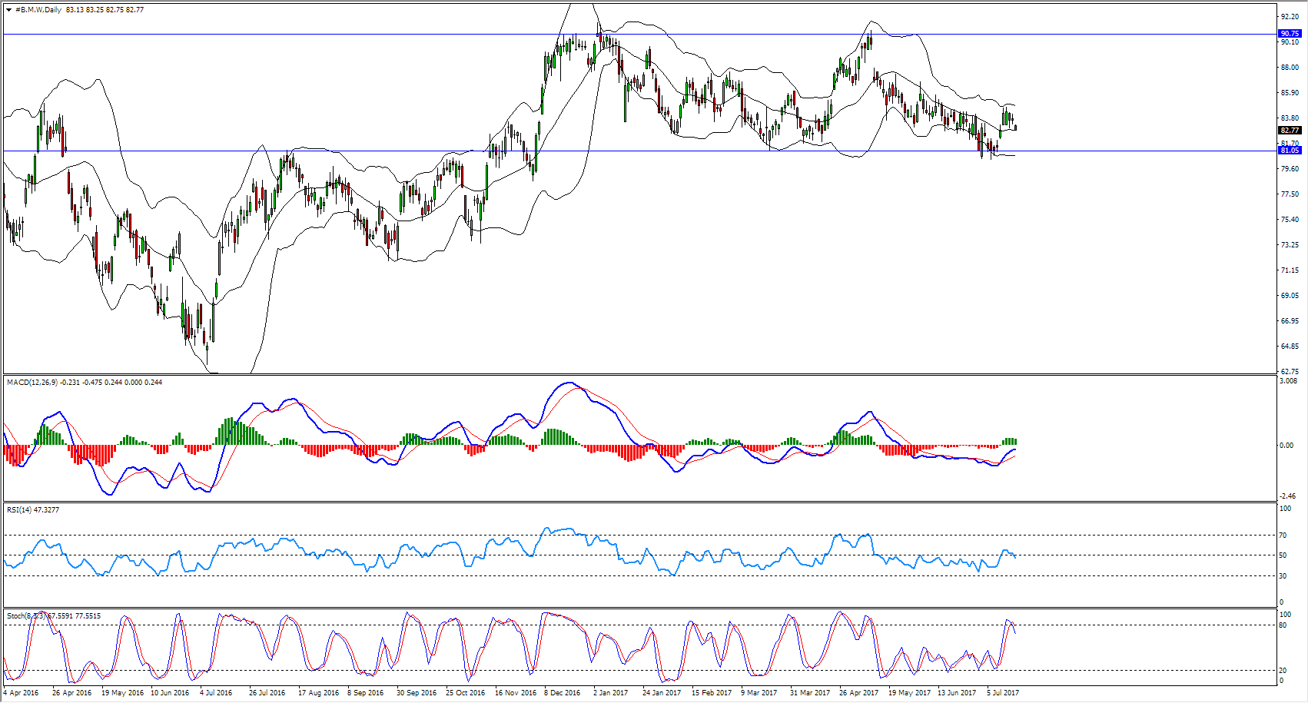1308x703 pixels.
Task: Click the 73.25 price scale value
Action: coord(1289,245)
